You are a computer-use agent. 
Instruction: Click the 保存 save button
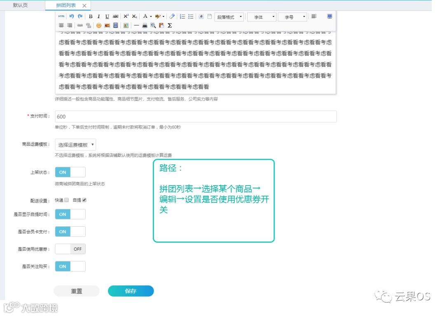tap(131, 291)
